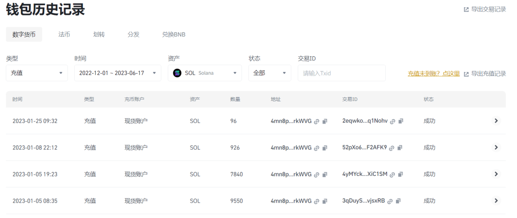Click the 2023-01-08 22:12 timestamp
Image resolution: width=517 pixels, height=218 pixels.
35,148
